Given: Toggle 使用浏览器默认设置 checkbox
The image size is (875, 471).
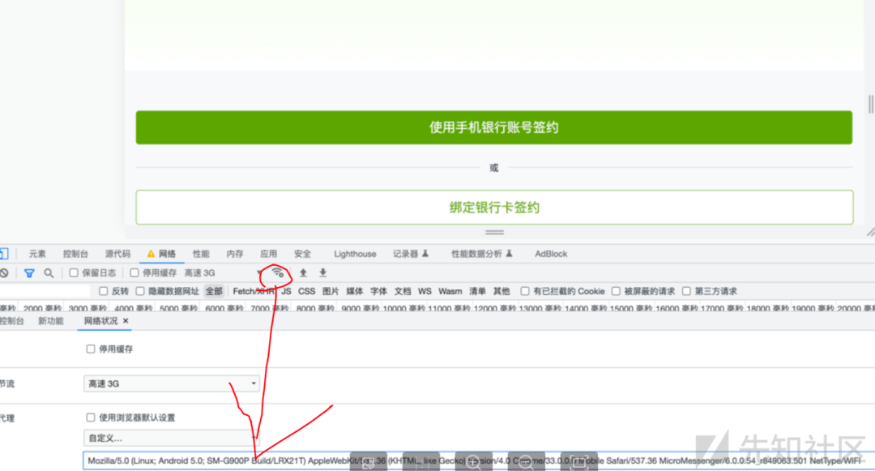Looking at the screenshot, I should coord(91,417).
